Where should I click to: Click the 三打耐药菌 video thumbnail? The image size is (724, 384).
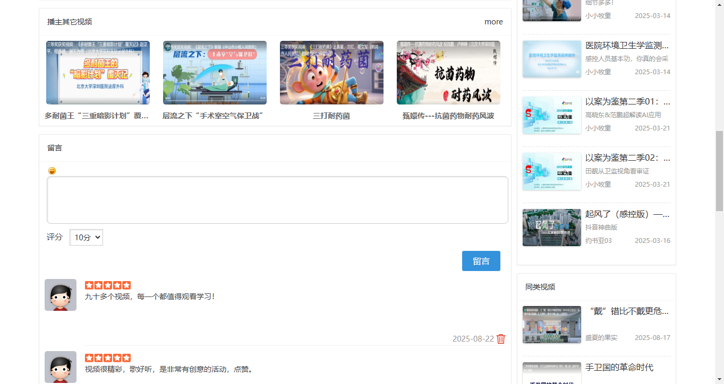tap(331, 73)
